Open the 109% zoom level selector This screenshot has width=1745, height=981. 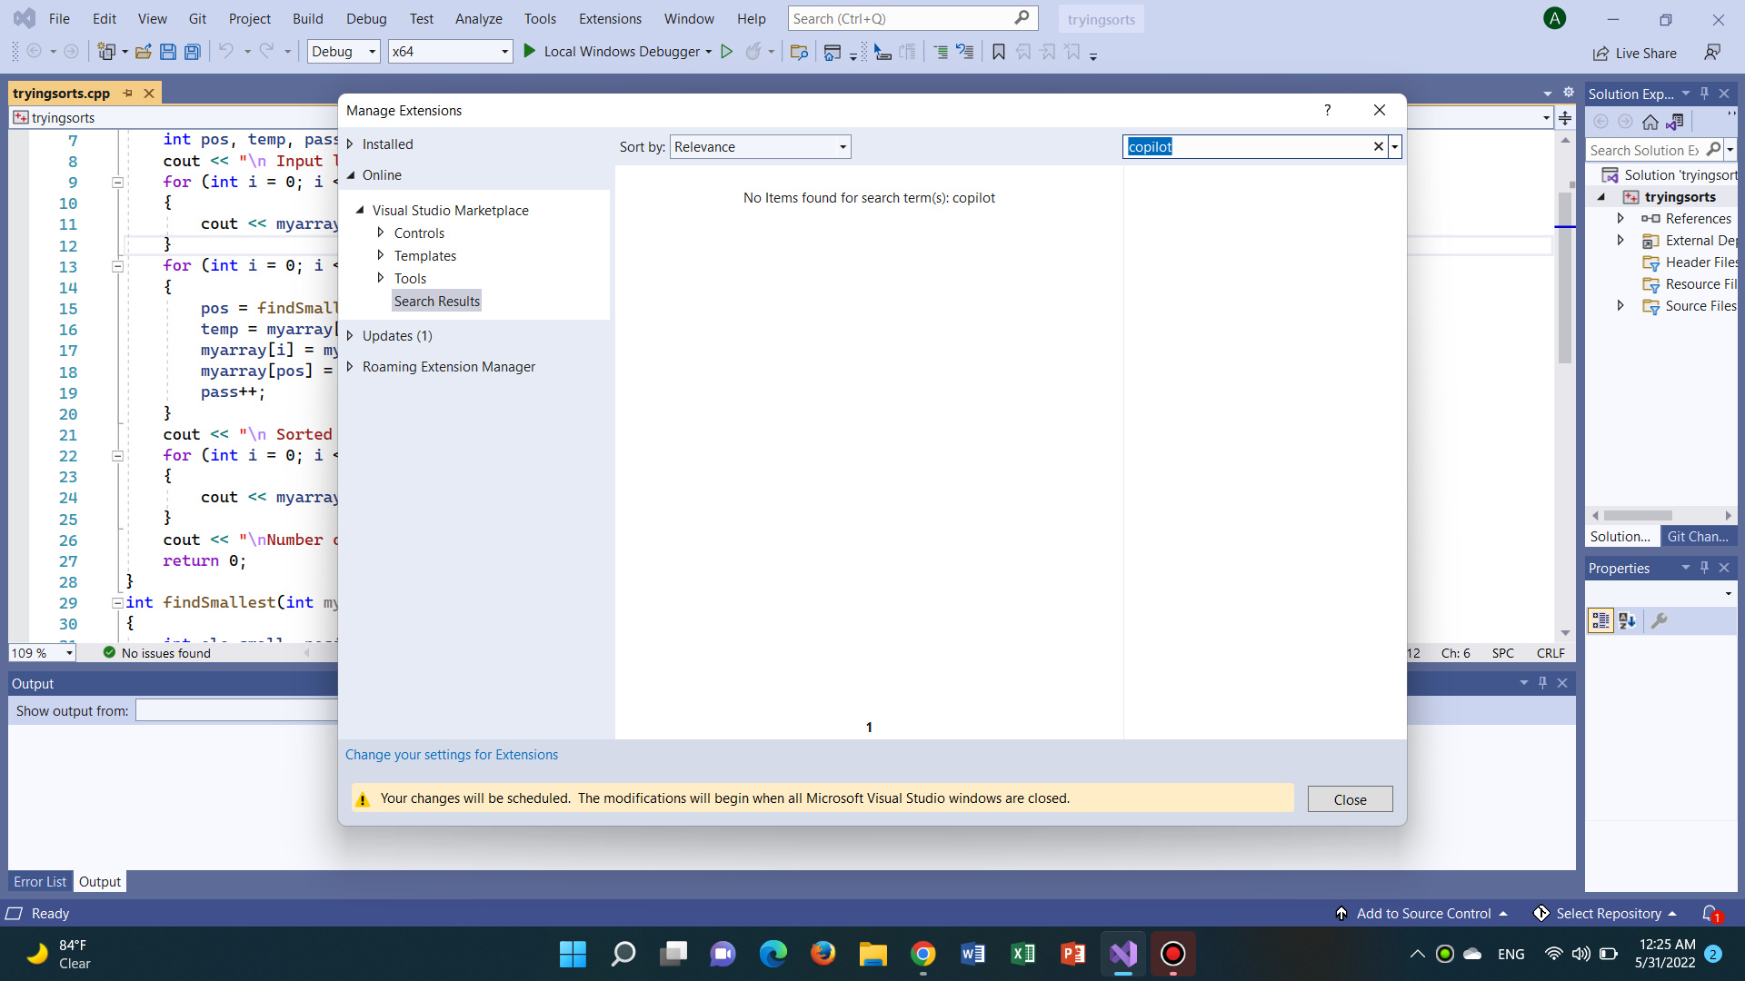pyautogui.click(x=41, y=652)
